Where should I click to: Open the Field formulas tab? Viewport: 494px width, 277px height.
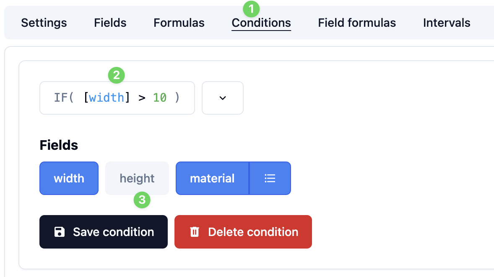(x=356, y=23)
